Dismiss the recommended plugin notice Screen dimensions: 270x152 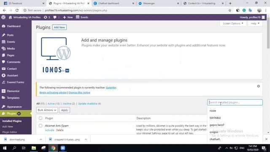click(x=259, y=86)
